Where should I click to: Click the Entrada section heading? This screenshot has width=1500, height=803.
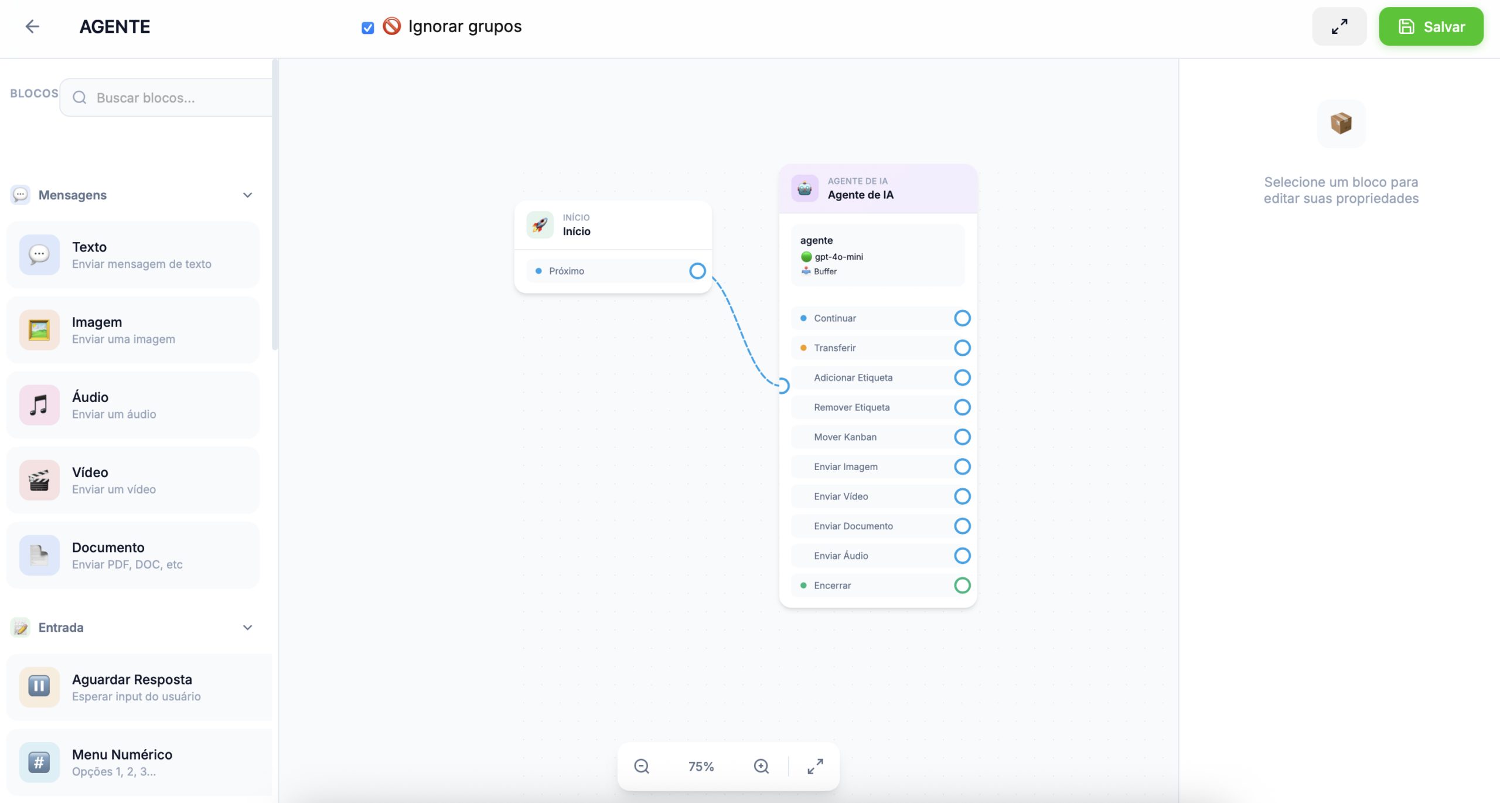coord(61,628)
